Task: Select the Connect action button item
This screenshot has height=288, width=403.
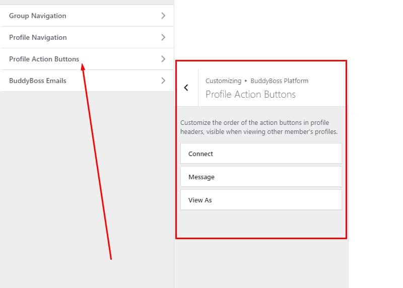Action: point(261,154)
